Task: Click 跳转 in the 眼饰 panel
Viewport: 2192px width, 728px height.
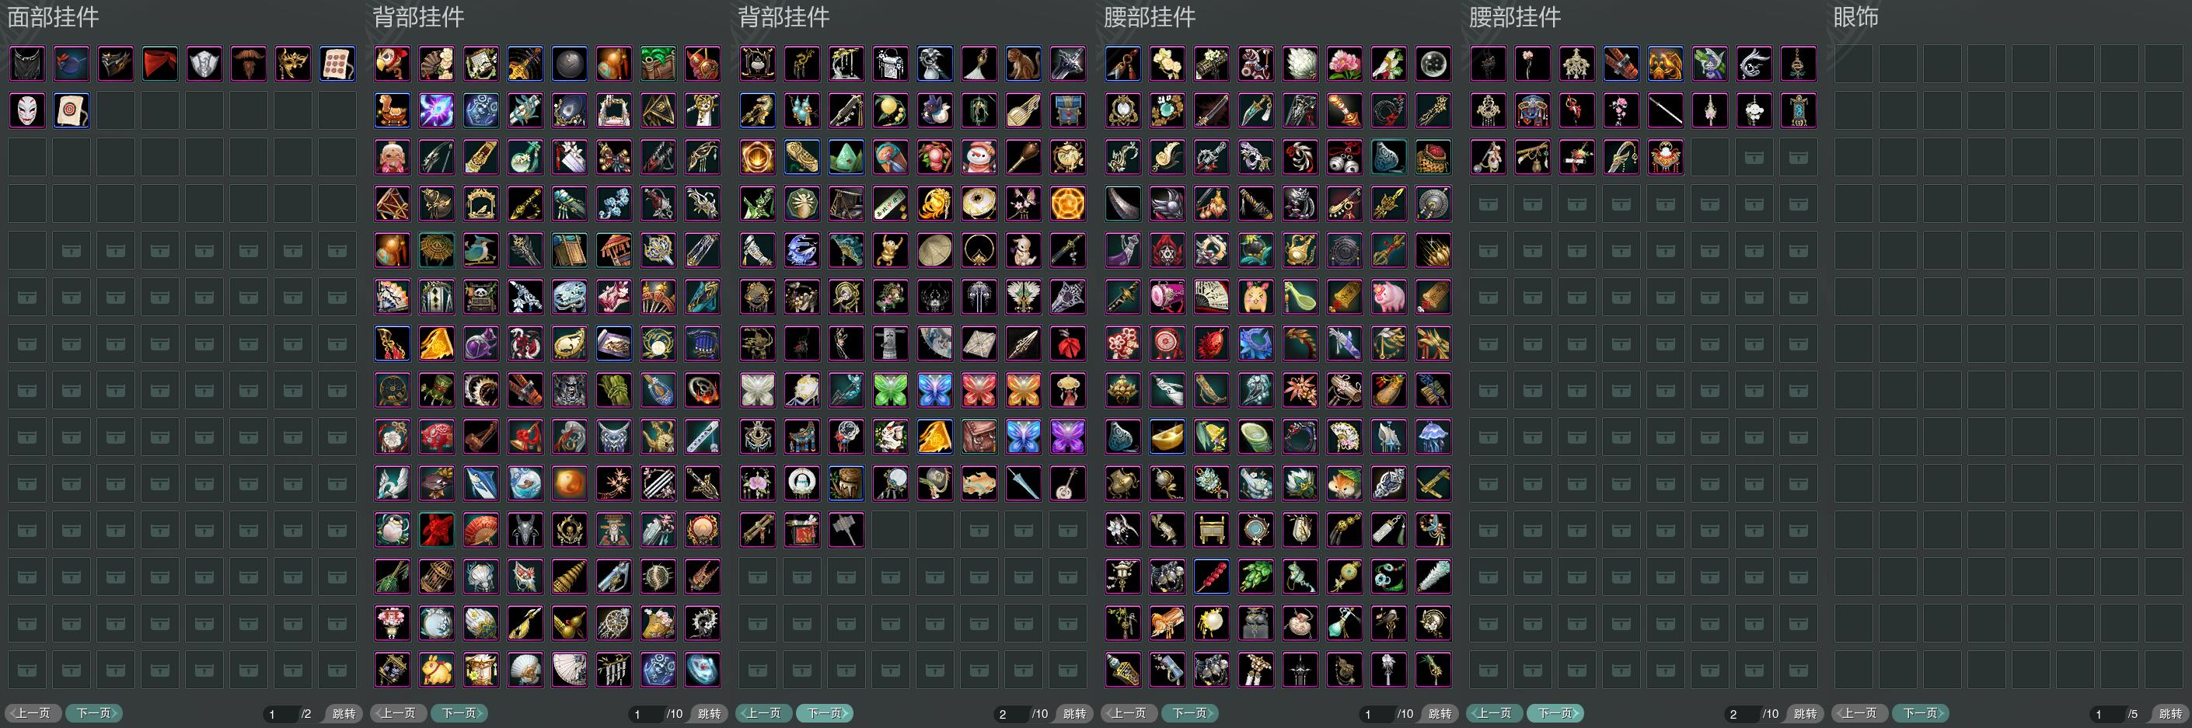Action: tap(2171, 713)
